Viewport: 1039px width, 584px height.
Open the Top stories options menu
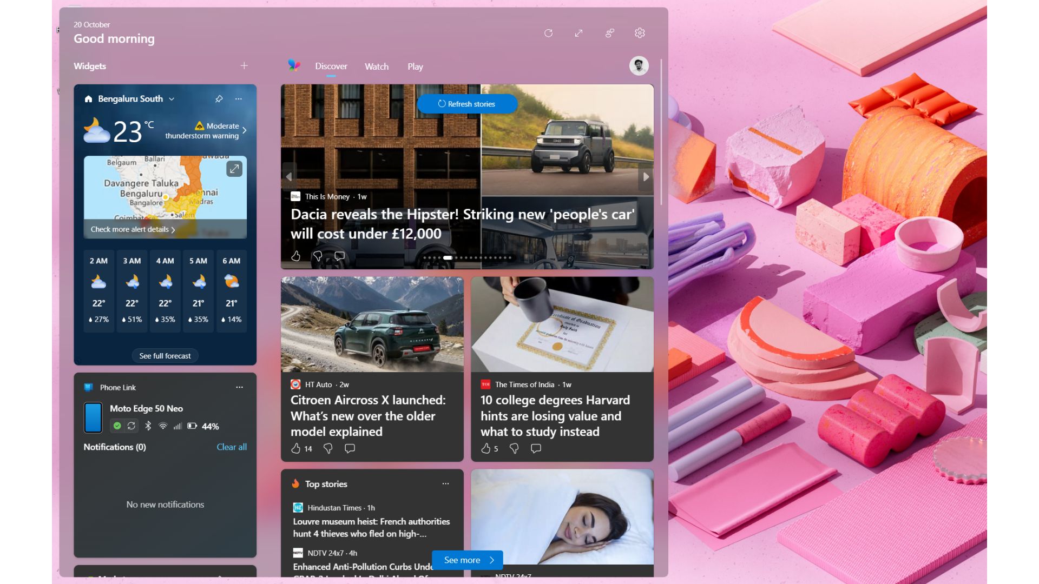(445, 483)
